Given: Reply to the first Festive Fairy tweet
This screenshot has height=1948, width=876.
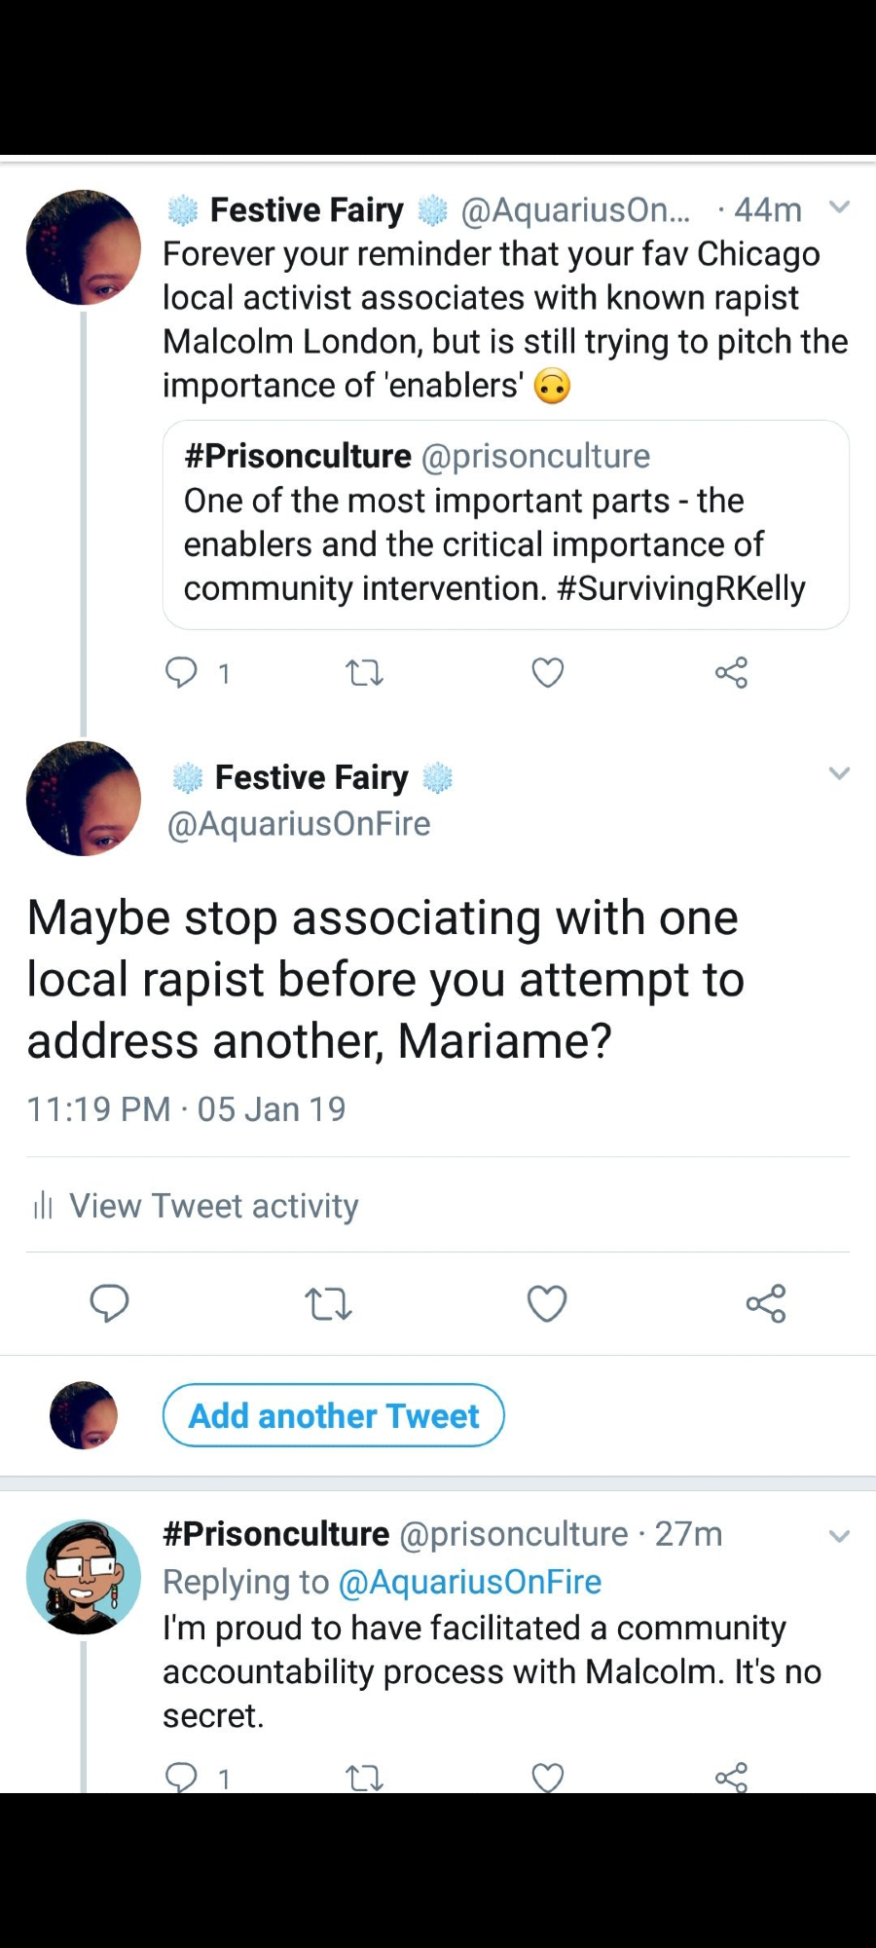Looking at the screenshot, I should point(182,672).
